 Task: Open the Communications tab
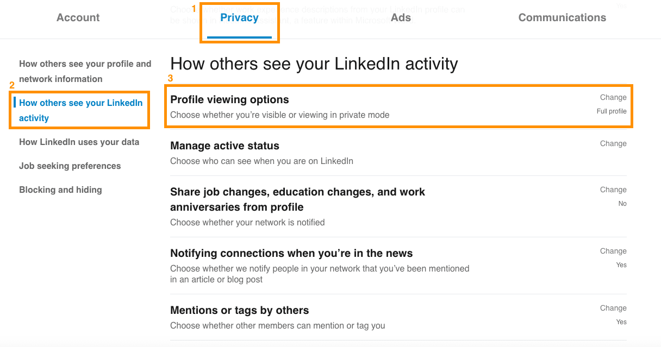coord(562,17)
